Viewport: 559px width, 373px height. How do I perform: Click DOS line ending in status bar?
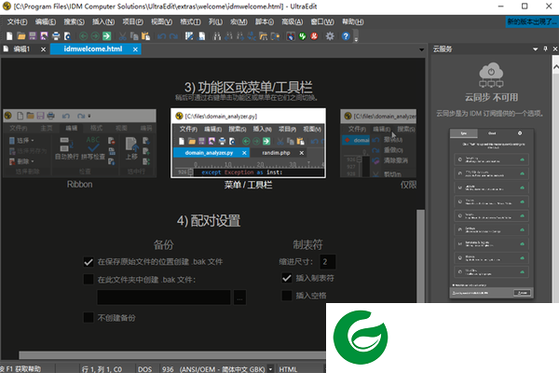[144, 368]
